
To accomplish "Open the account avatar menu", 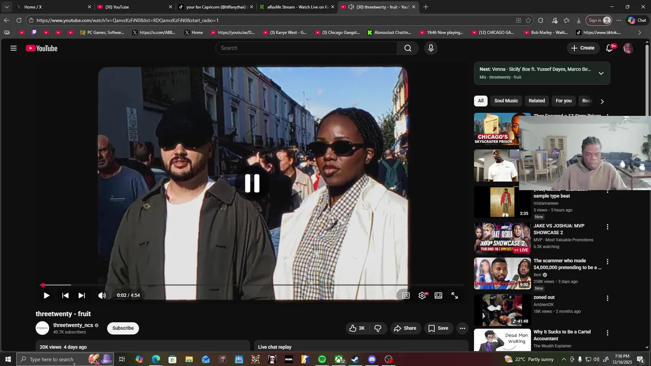I will coord(628,48).
